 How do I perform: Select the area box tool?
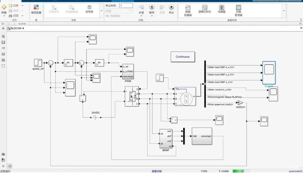3,66
